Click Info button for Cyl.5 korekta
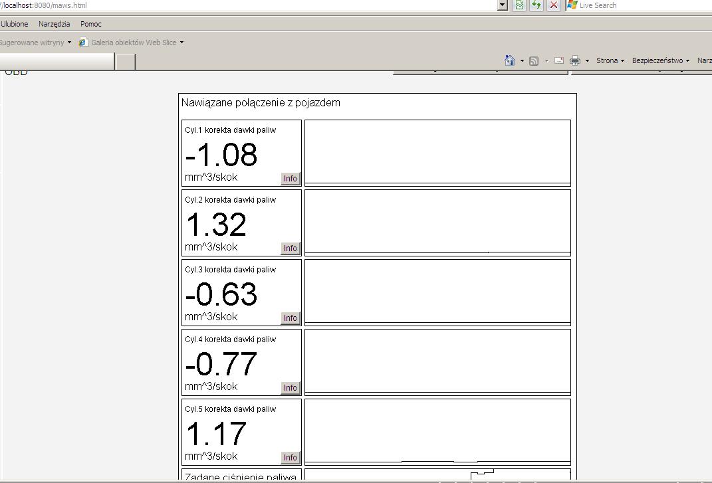This screenshot has height=483, width=712. pos(290,458)
